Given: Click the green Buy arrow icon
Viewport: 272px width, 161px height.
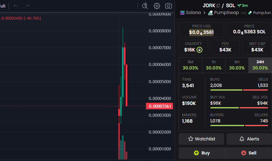Looking at the screenshot, I should tap(196, 153).
